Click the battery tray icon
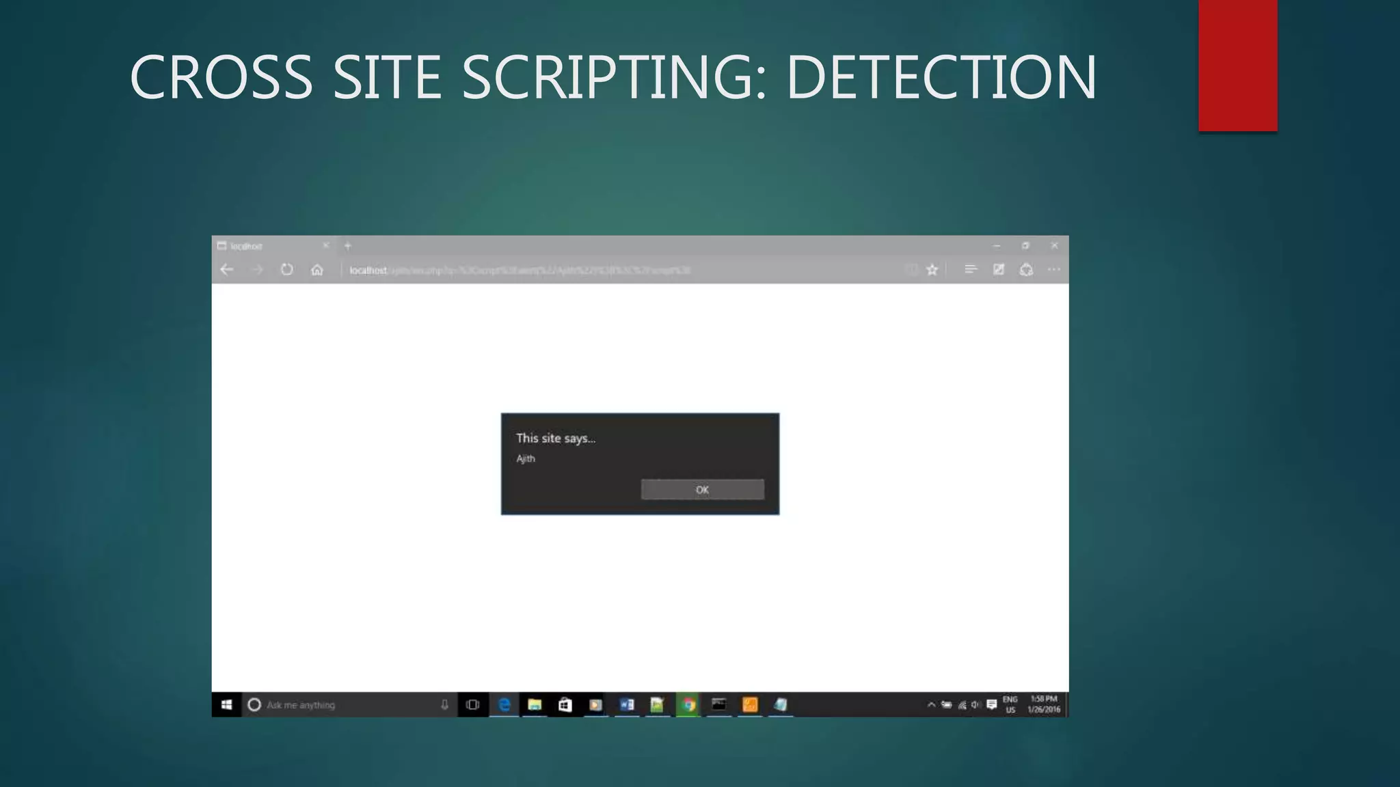 [947, 705]
